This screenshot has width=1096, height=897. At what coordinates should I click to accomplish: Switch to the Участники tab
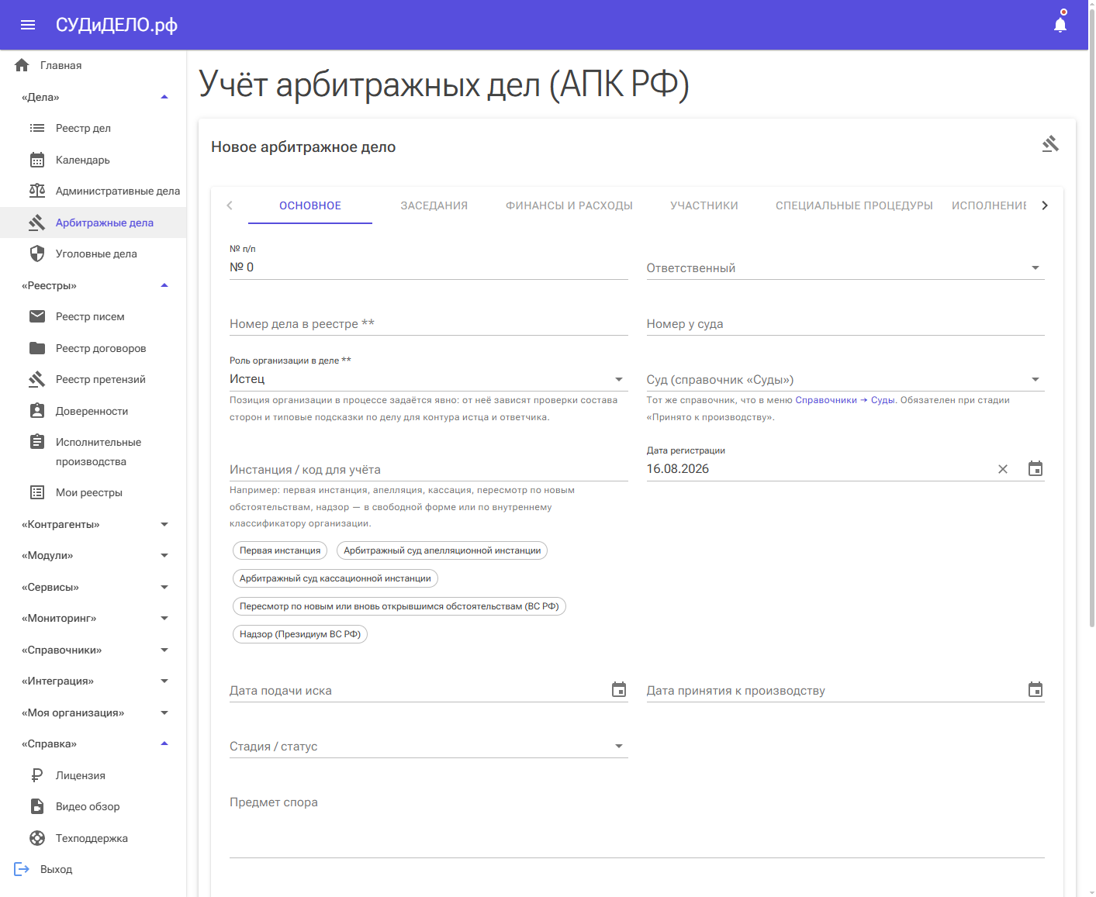click(x=704, y=205)
